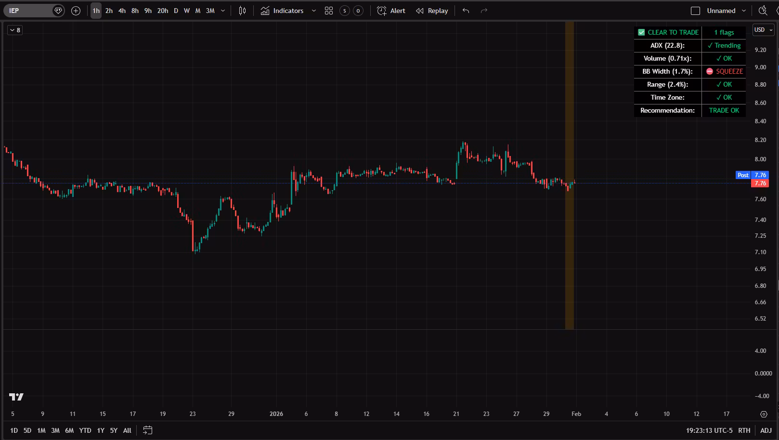
Task: Start bar Replay mode
Action: click(432, 11)
